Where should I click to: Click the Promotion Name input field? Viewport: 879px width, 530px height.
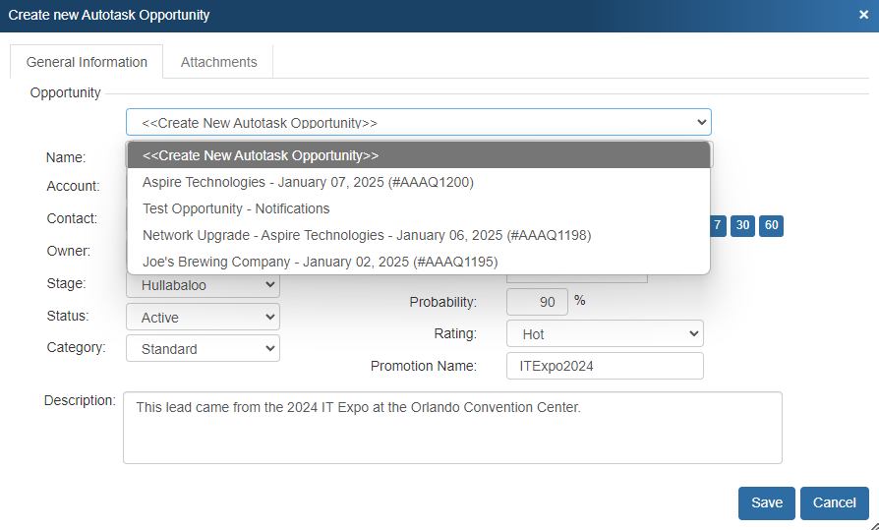click(x=605, y=366)
